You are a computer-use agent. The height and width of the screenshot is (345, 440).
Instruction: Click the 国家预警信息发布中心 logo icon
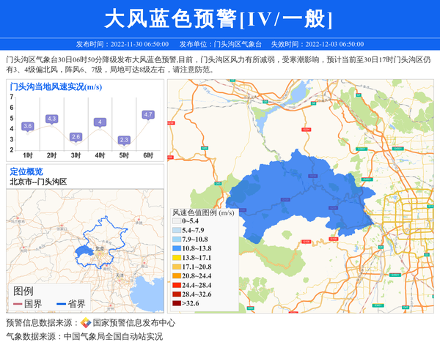coord(86,322)
